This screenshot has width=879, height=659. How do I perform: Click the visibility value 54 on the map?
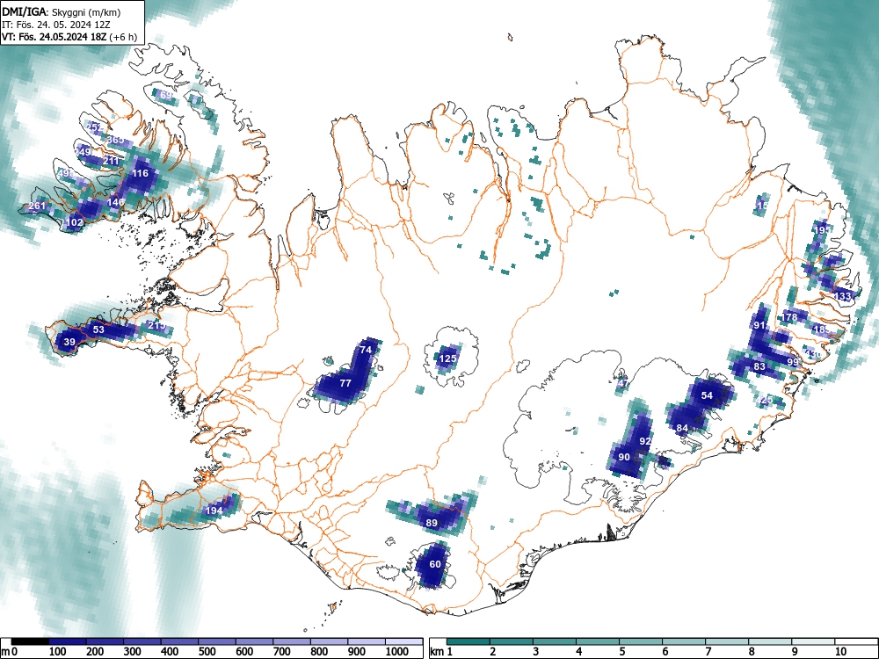coord(707,395)
